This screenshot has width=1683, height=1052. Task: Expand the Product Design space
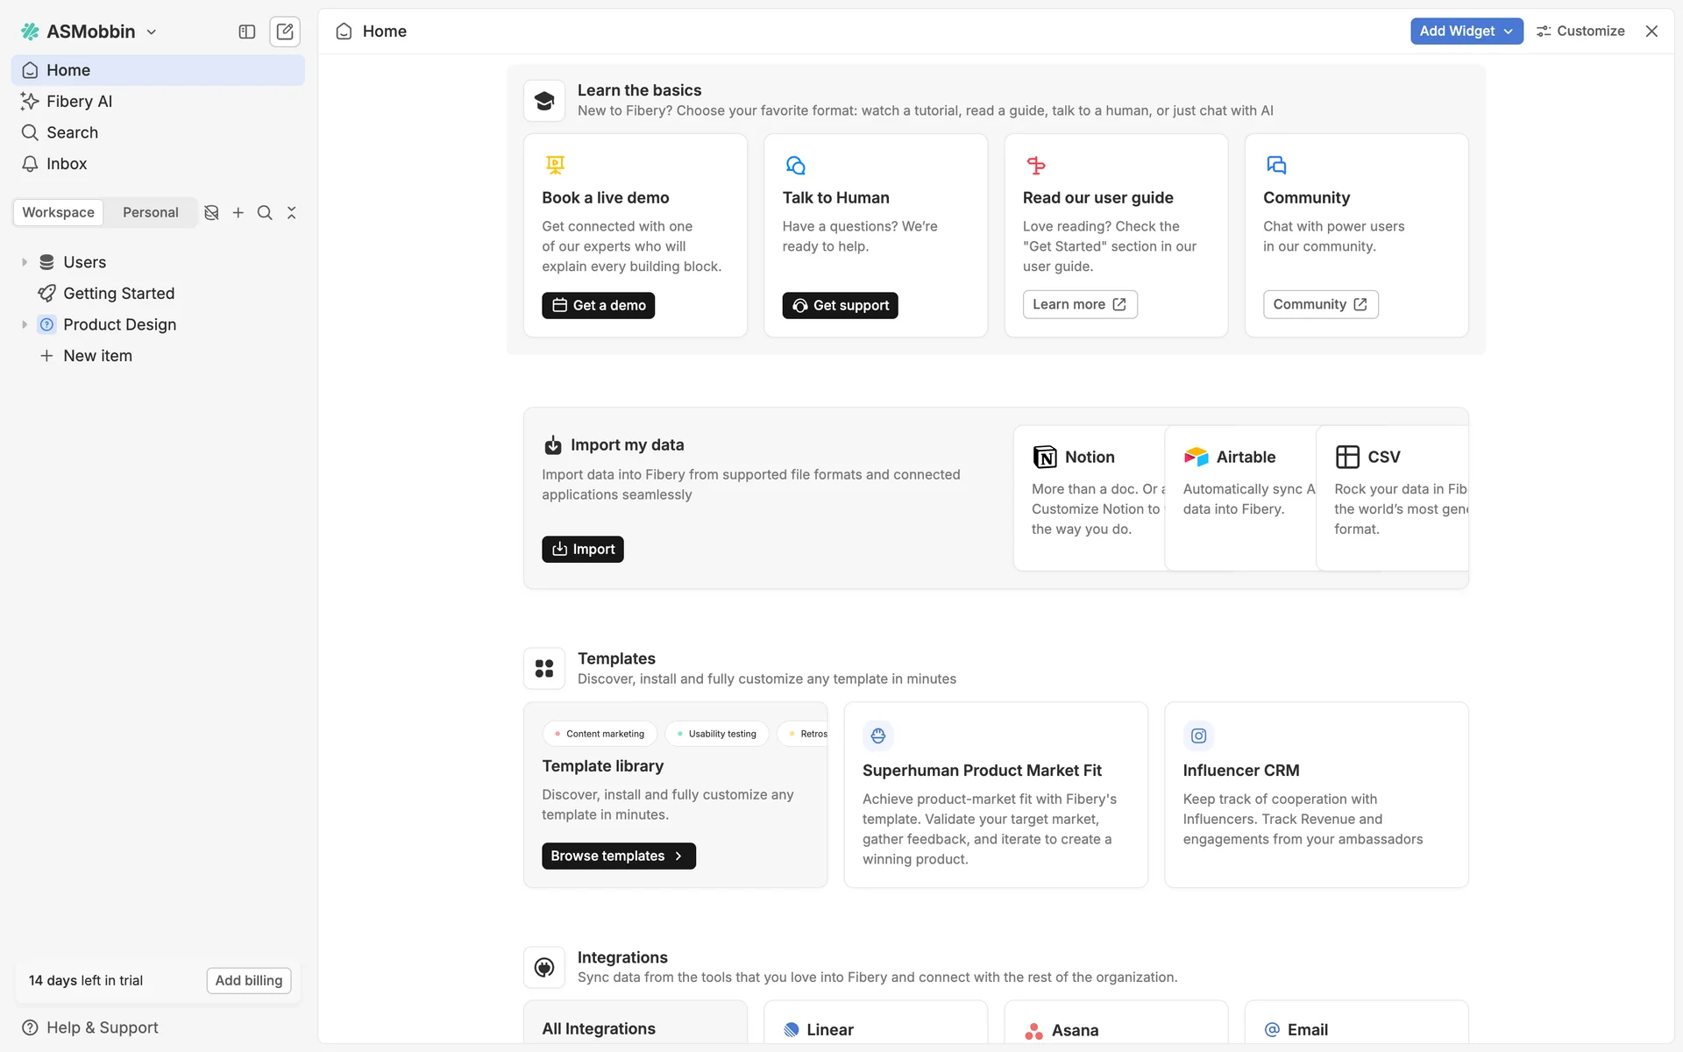[25, 324]
